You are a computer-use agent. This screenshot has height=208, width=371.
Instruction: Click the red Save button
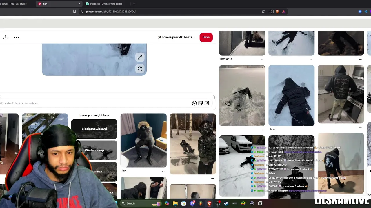pos(206,37)
